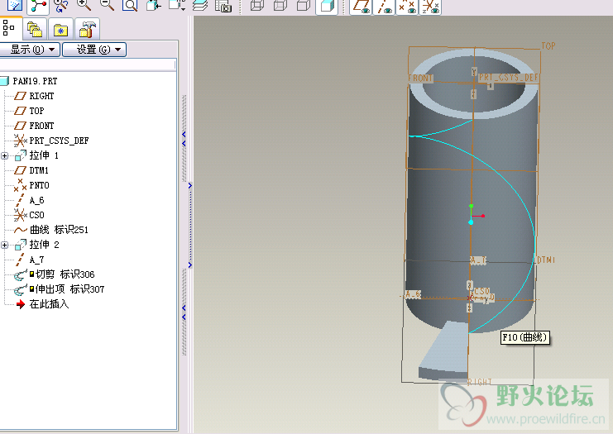
Task: Select axis A_6 in the tree
Action: point(36,200)
